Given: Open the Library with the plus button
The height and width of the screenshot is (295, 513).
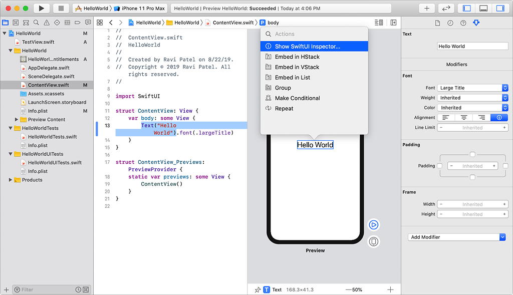Looking at the screenshot, I should [x=427, y=8].
